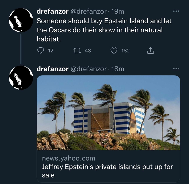Click the reply icon on first tweet

[x=40, y=51]
